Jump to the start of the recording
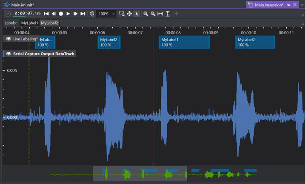 [x=46, y=14]
